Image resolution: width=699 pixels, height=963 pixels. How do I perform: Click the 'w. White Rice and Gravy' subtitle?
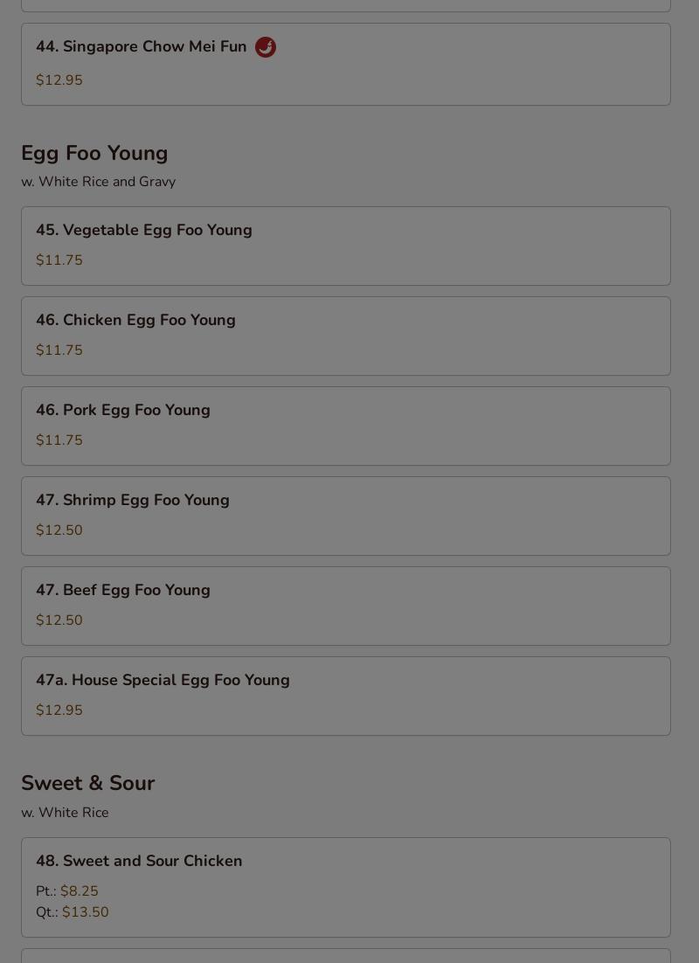click(x=98, y=182)
